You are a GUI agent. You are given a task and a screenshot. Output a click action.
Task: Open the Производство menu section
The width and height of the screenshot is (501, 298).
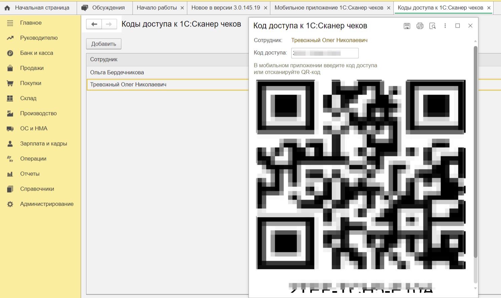pos(38,113)
